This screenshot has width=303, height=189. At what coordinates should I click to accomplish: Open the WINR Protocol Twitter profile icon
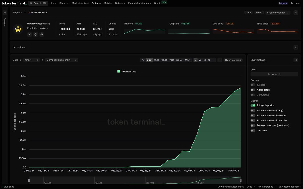[x=29, y=34]
